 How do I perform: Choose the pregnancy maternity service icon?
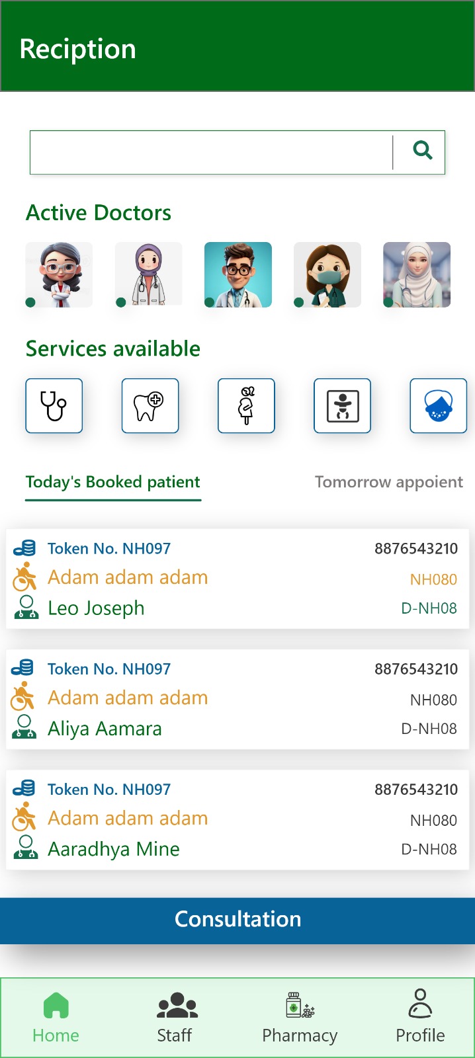pyautogui.click(x=246, y=406)
